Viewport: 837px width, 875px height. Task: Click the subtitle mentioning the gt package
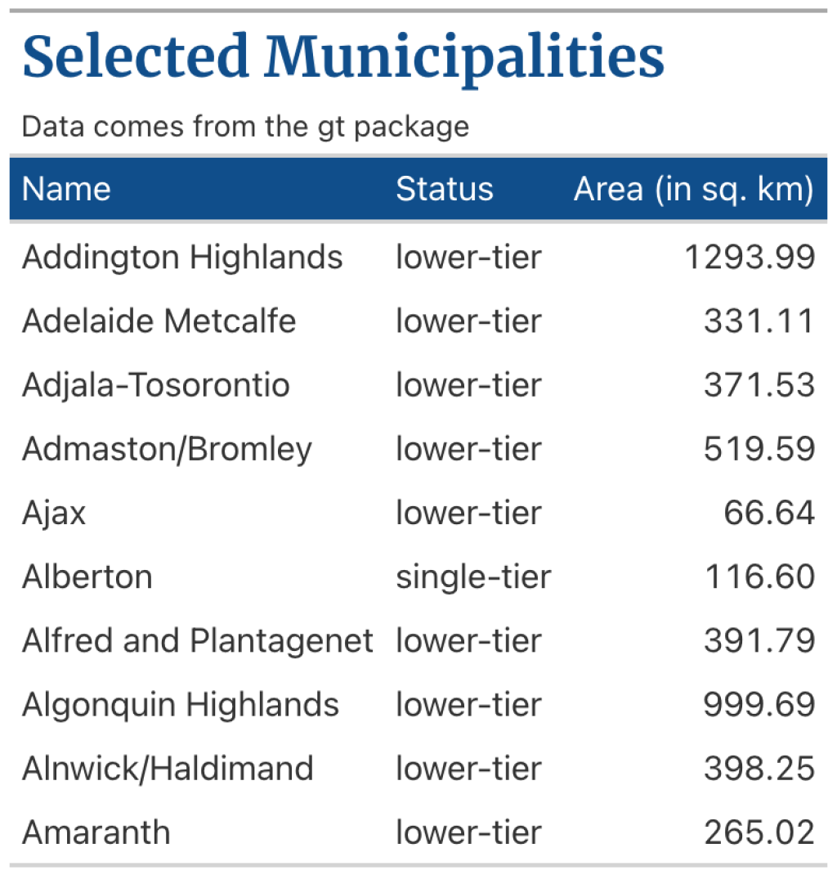coord(245,127)
